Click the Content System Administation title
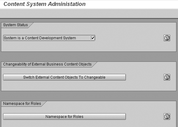 click(x=45, y=4)
